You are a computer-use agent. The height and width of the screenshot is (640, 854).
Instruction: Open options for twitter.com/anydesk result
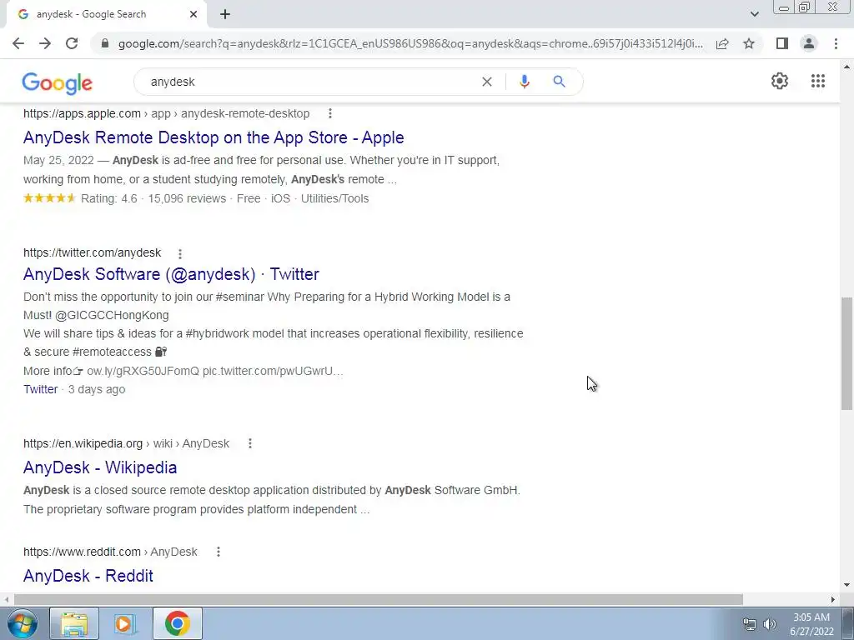click(180, 253)
